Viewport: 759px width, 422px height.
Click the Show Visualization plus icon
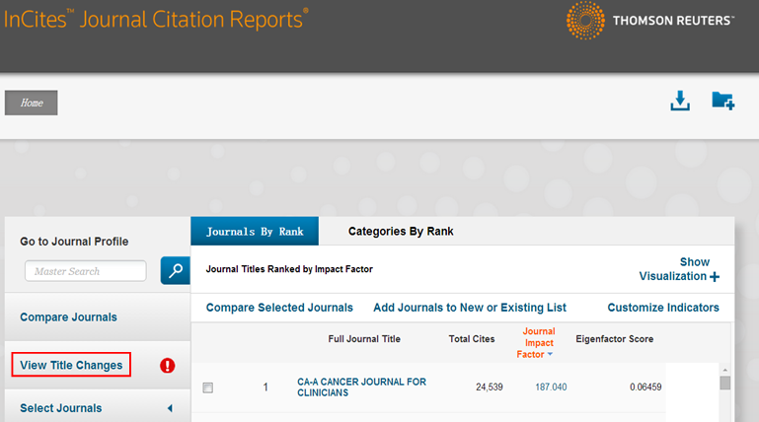pyautogui.click(x=715, y=277)
